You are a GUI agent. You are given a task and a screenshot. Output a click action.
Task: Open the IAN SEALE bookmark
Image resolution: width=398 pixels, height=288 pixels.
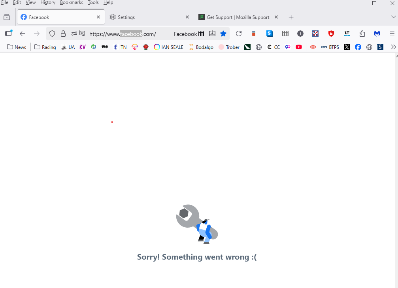tap(168, 47)
